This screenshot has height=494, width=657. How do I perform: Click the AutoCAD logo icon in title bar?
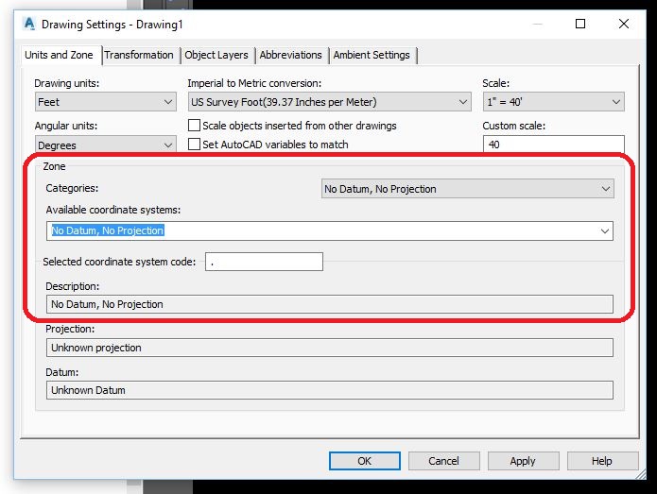[x=29, y=24]
